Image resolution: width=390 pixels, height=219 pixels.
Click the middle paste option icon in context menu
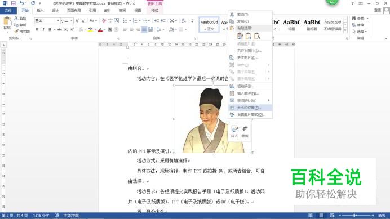tap(248, 36)
